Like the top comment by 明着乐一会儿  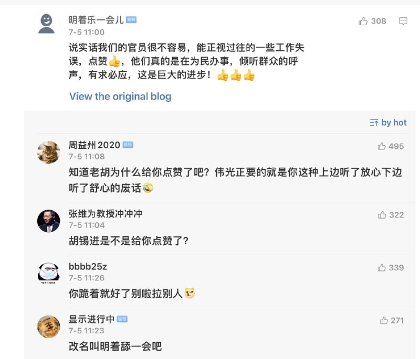coord(362,21)
